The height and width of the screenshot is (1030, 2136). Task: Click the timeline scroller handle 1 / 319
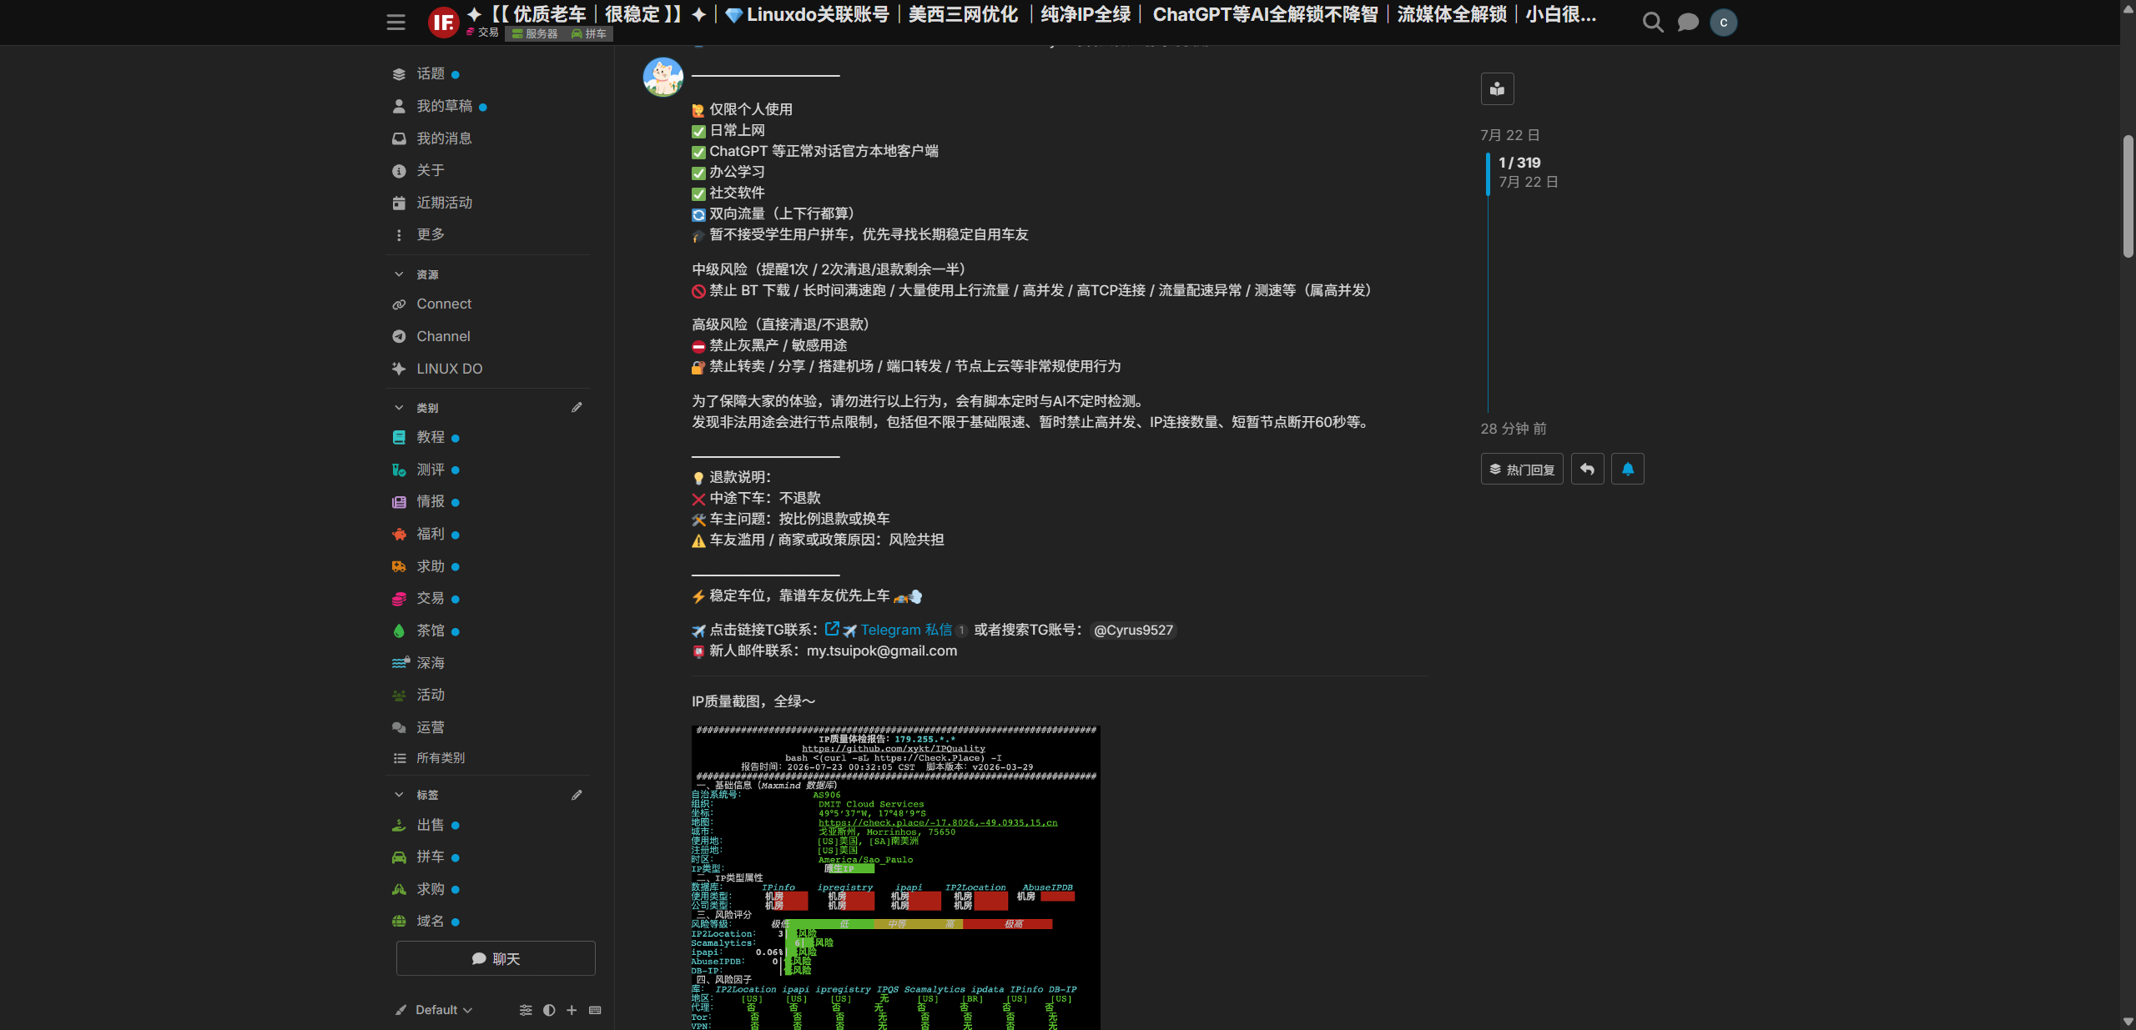(x=1519, y=172)
